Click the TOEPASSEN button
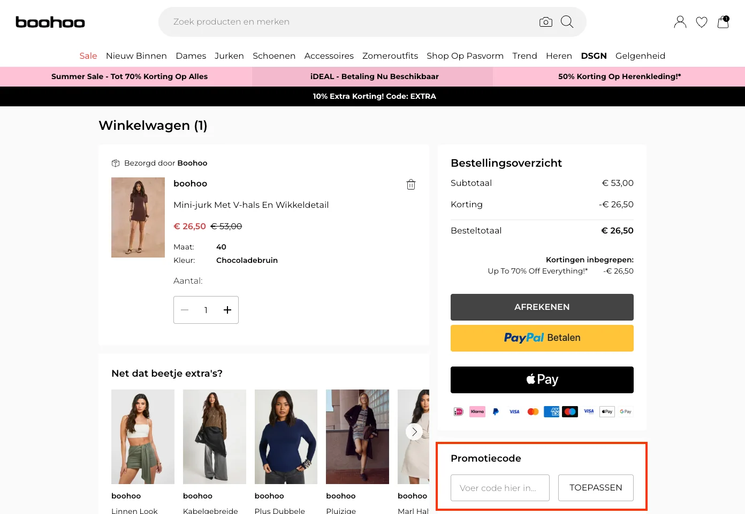The image size is (745, 514). point(596,488)
